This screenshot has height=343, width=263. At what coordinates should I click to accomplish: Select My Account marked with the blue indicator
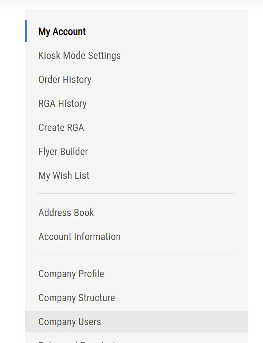(x=62, y=32)
